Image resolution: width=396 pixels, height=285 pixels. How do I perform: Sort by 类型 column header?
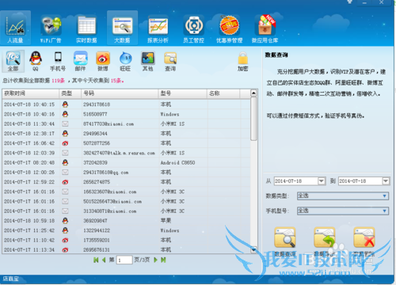(x=70, y=93)
